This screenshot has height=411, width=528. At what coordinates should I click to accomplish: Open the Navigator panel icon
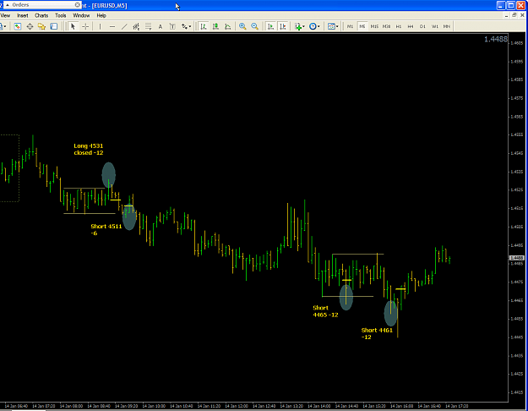pos(41,26)
